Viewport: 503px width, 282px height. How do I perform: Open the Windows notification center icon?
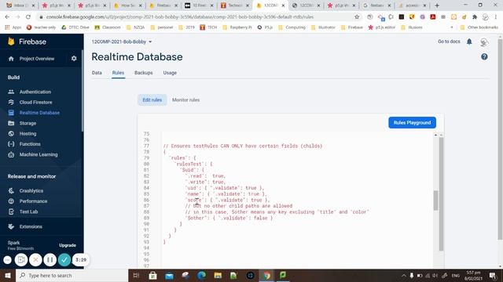coord(493,276)
